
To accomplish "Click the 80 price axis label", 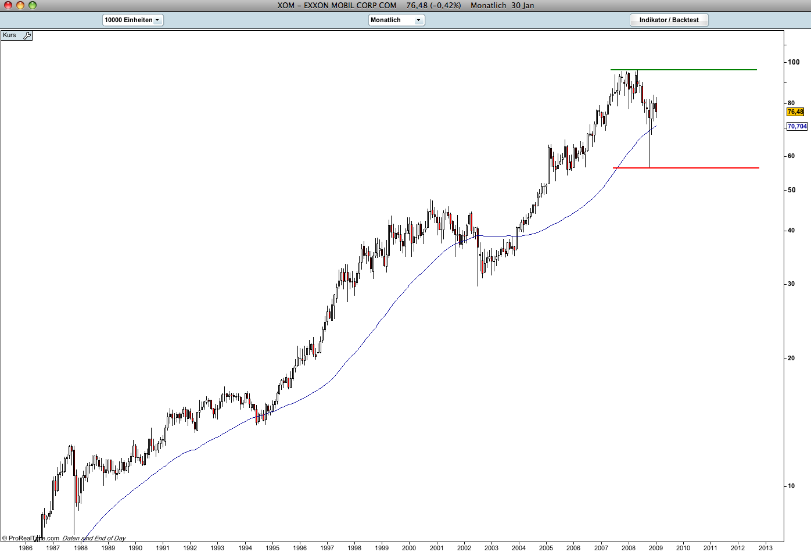I will coord(791,103).
